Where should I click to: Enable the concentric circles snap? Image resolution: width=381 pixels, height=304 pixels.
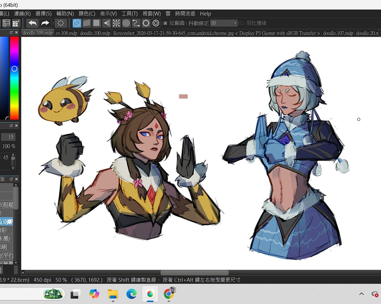[x=126, y=23]
